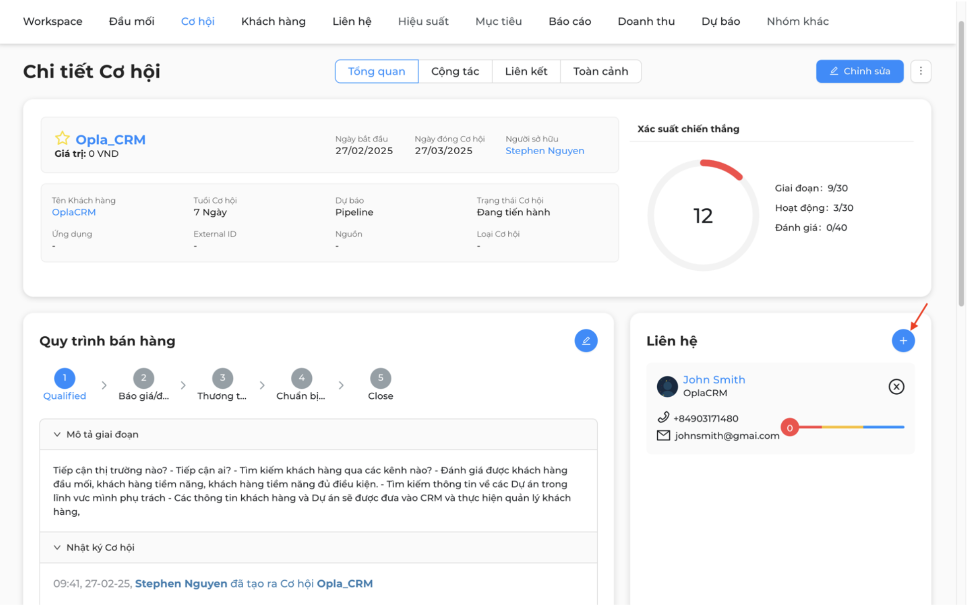968x606 pixels.
Task: Click the win probability gauge showing 12
Action: click(702, 215)
